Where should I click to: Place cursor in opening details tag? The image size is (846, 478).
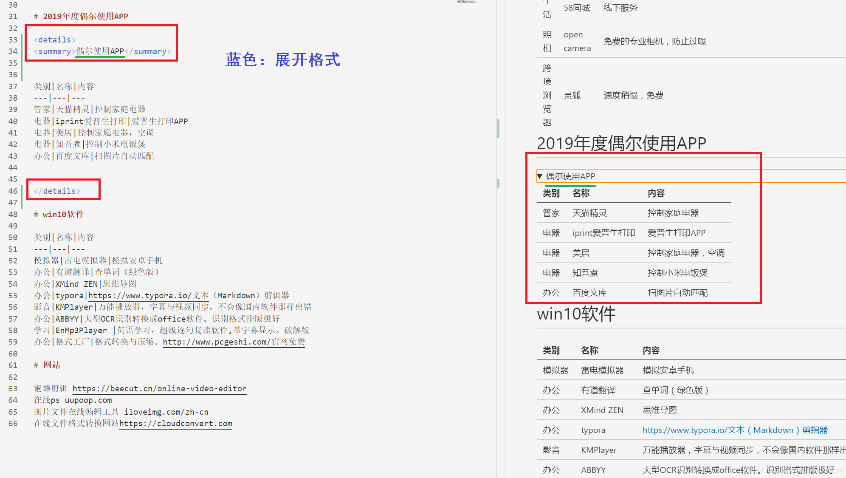[55, 40]
